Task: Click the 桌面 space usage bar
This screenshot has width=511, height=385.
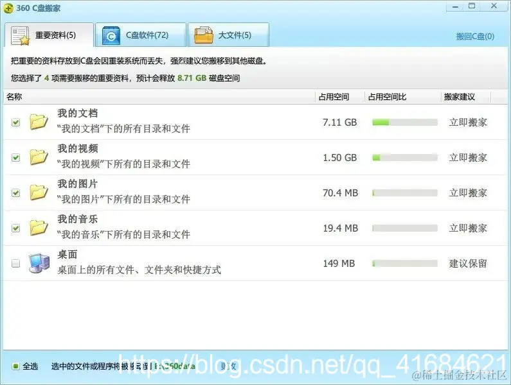Action: pyautogui.click(x=405, y=263)
